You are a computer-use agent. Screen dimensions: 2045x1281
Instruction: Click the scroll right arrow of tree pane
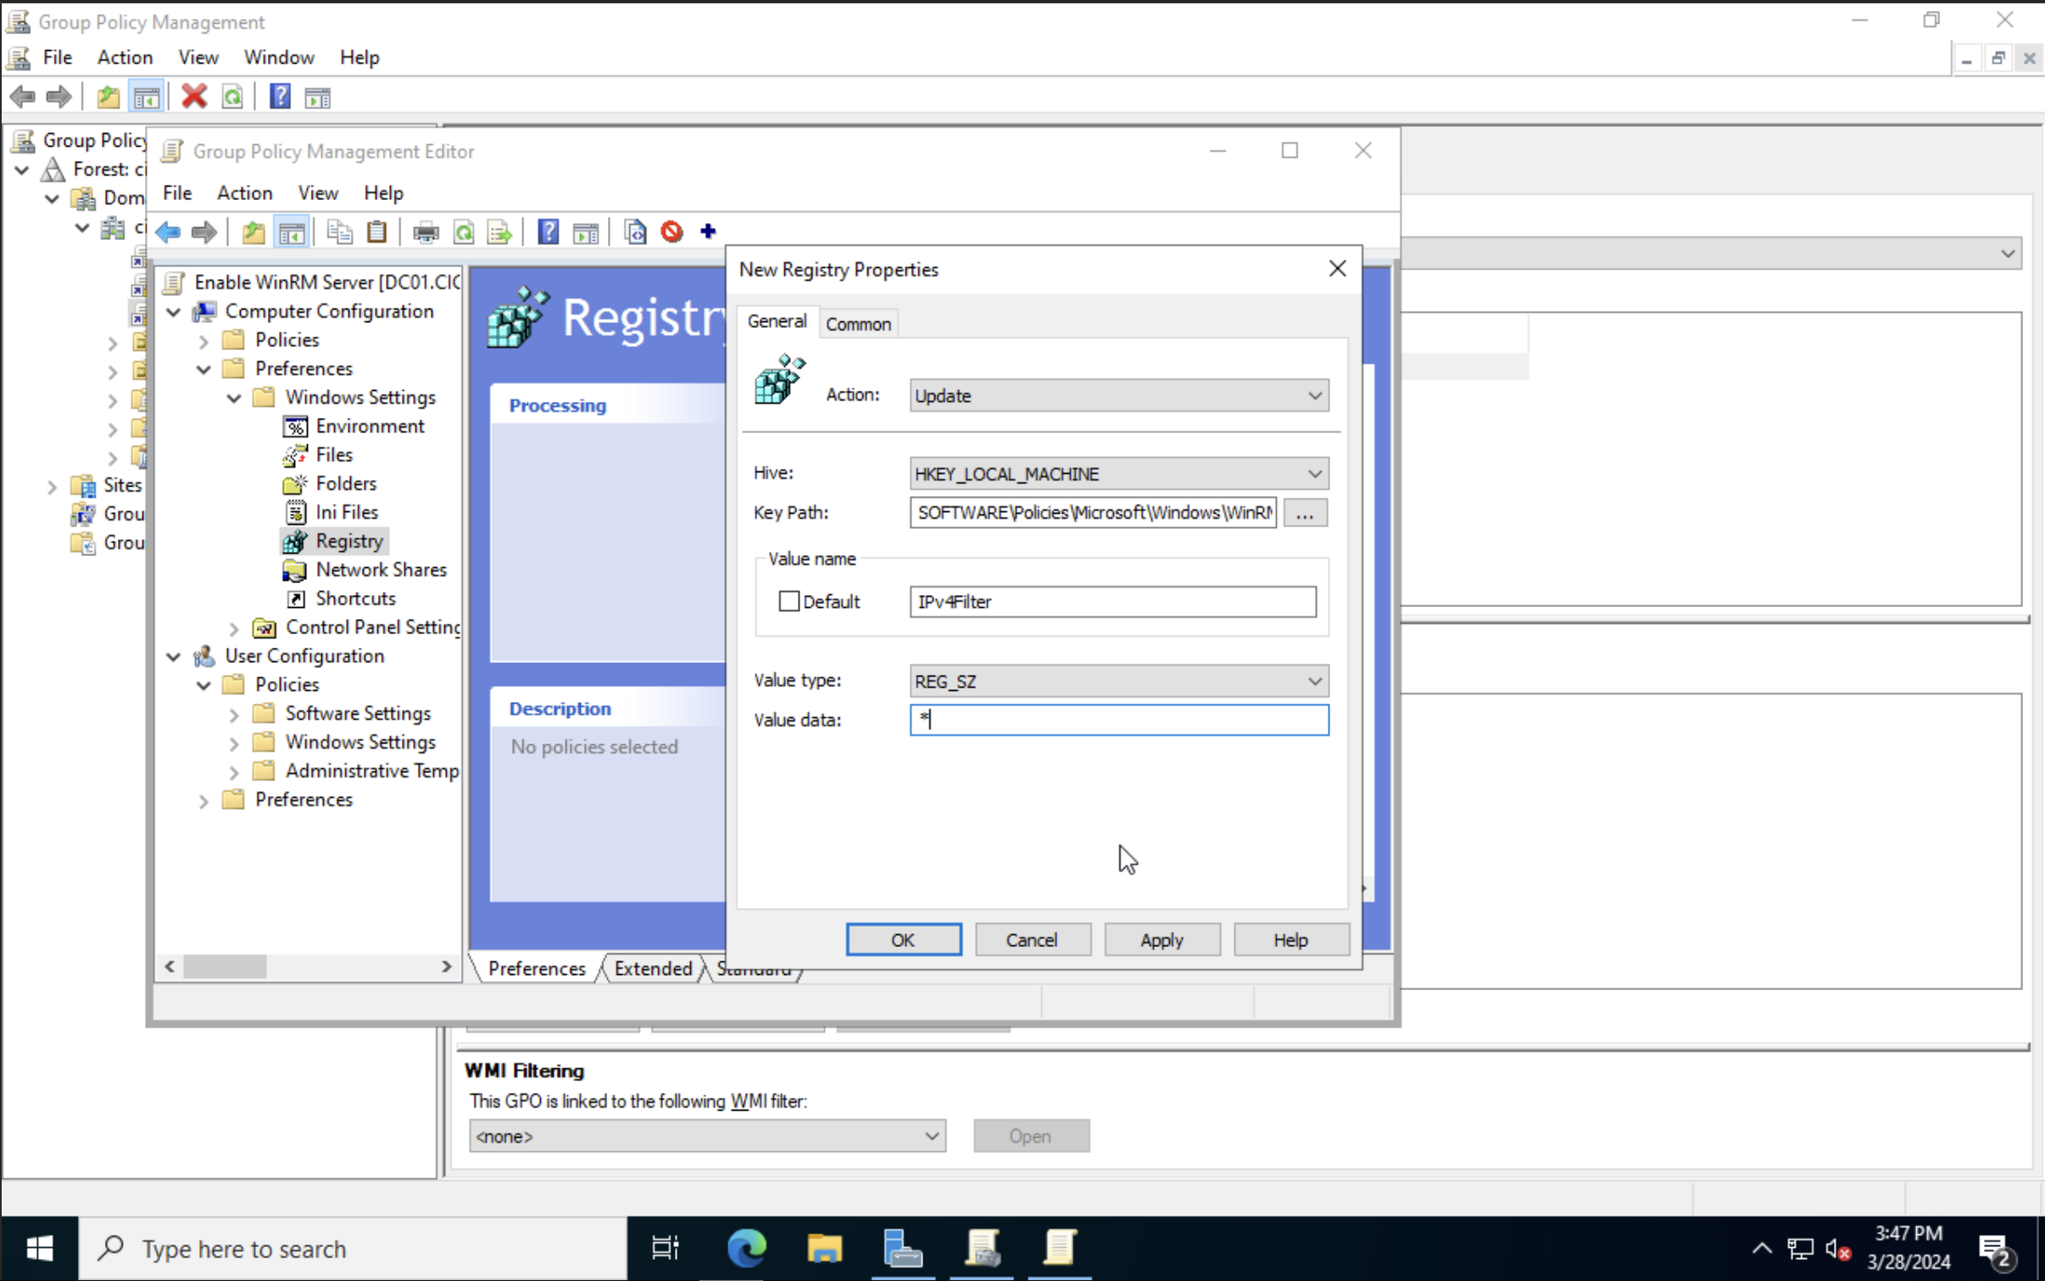pos(447,966)
